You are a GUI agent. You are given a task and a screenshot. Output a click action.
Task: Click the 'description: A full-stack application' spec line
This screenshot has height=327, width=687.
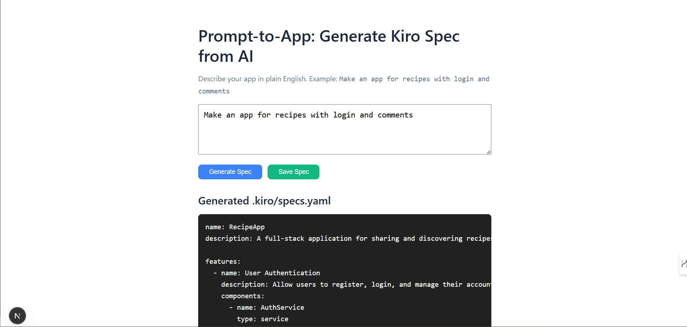pyautogui.click(x=348, y=239)
